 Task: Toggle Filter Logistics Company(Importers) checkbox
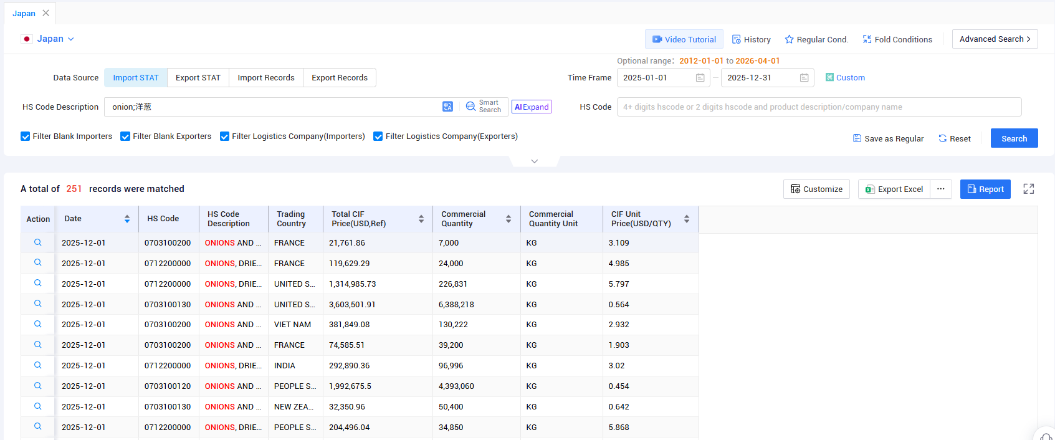[x=225, y=136]
